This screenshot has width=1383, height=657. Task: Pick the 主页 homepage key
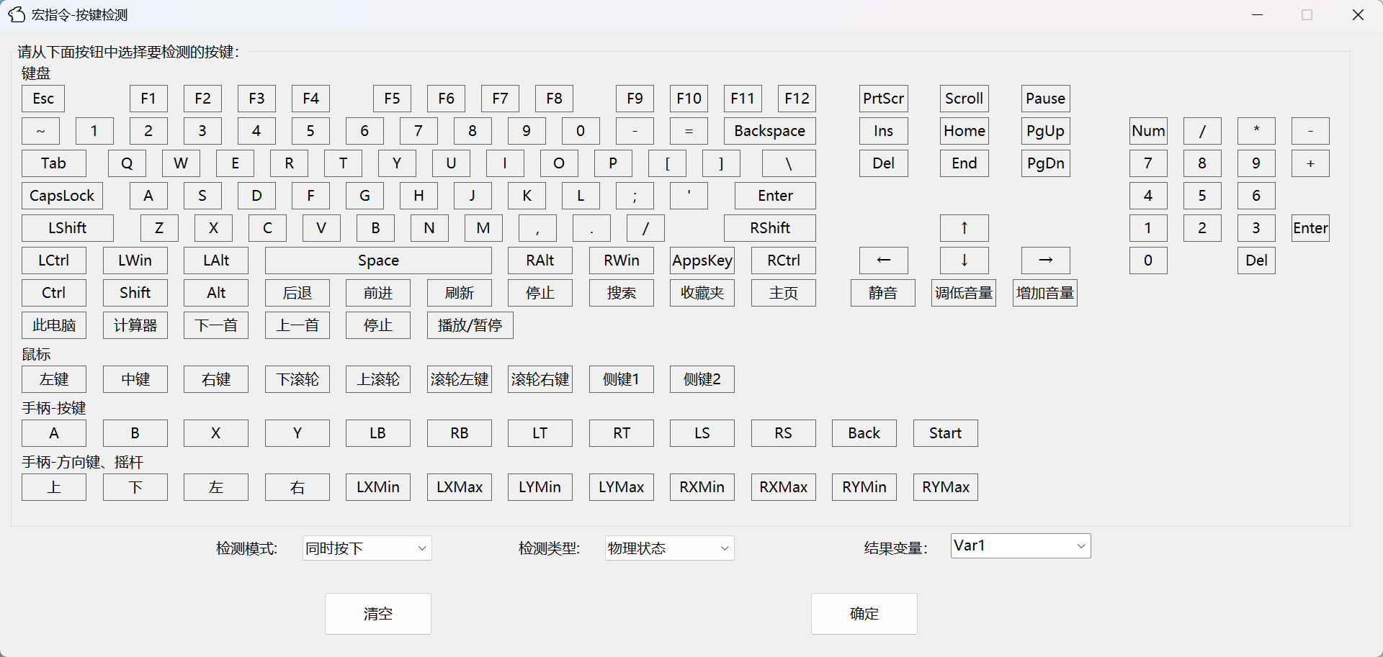tap(784, 293)
